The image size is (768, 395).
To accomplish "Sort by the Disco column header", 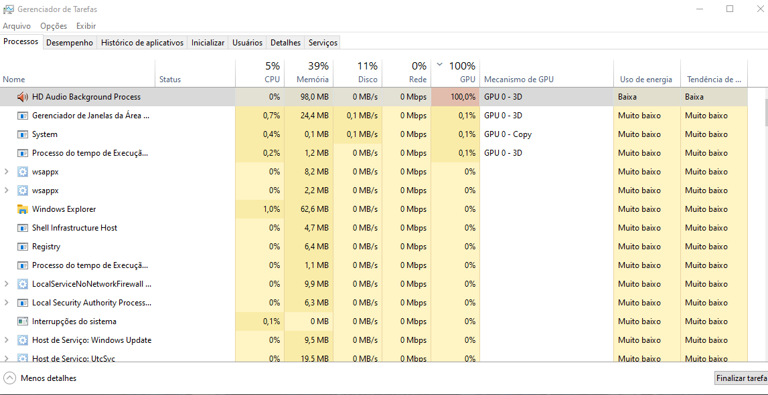I will tap(358, 72).
